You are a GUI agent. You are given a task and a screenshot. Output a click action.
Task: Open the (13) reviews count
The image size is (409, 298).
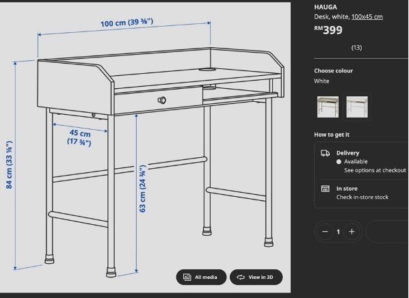tap(356, 48)
